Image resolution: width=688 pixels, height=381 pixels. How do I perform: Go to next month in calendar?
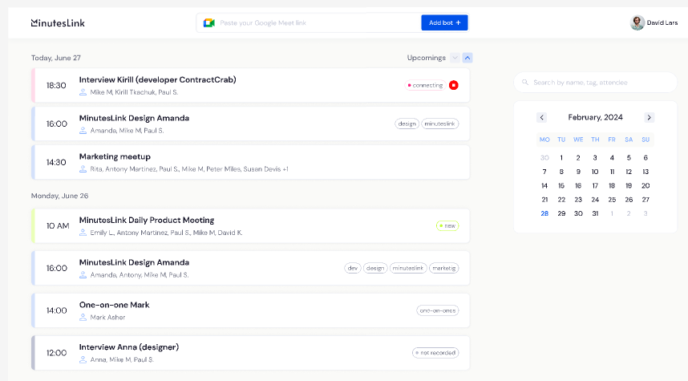pos(649,117)
